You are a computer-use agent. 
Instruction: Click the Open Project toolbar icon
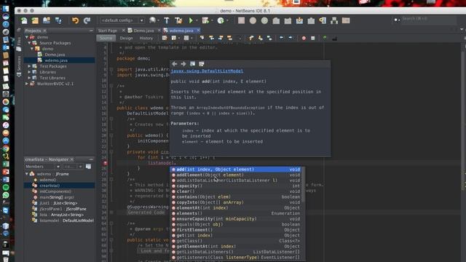(47, 20)
